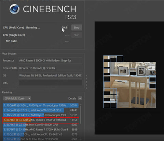Click the panel splitter dotted handle
This screenshot has height=141, width=164.
point(86,82)
